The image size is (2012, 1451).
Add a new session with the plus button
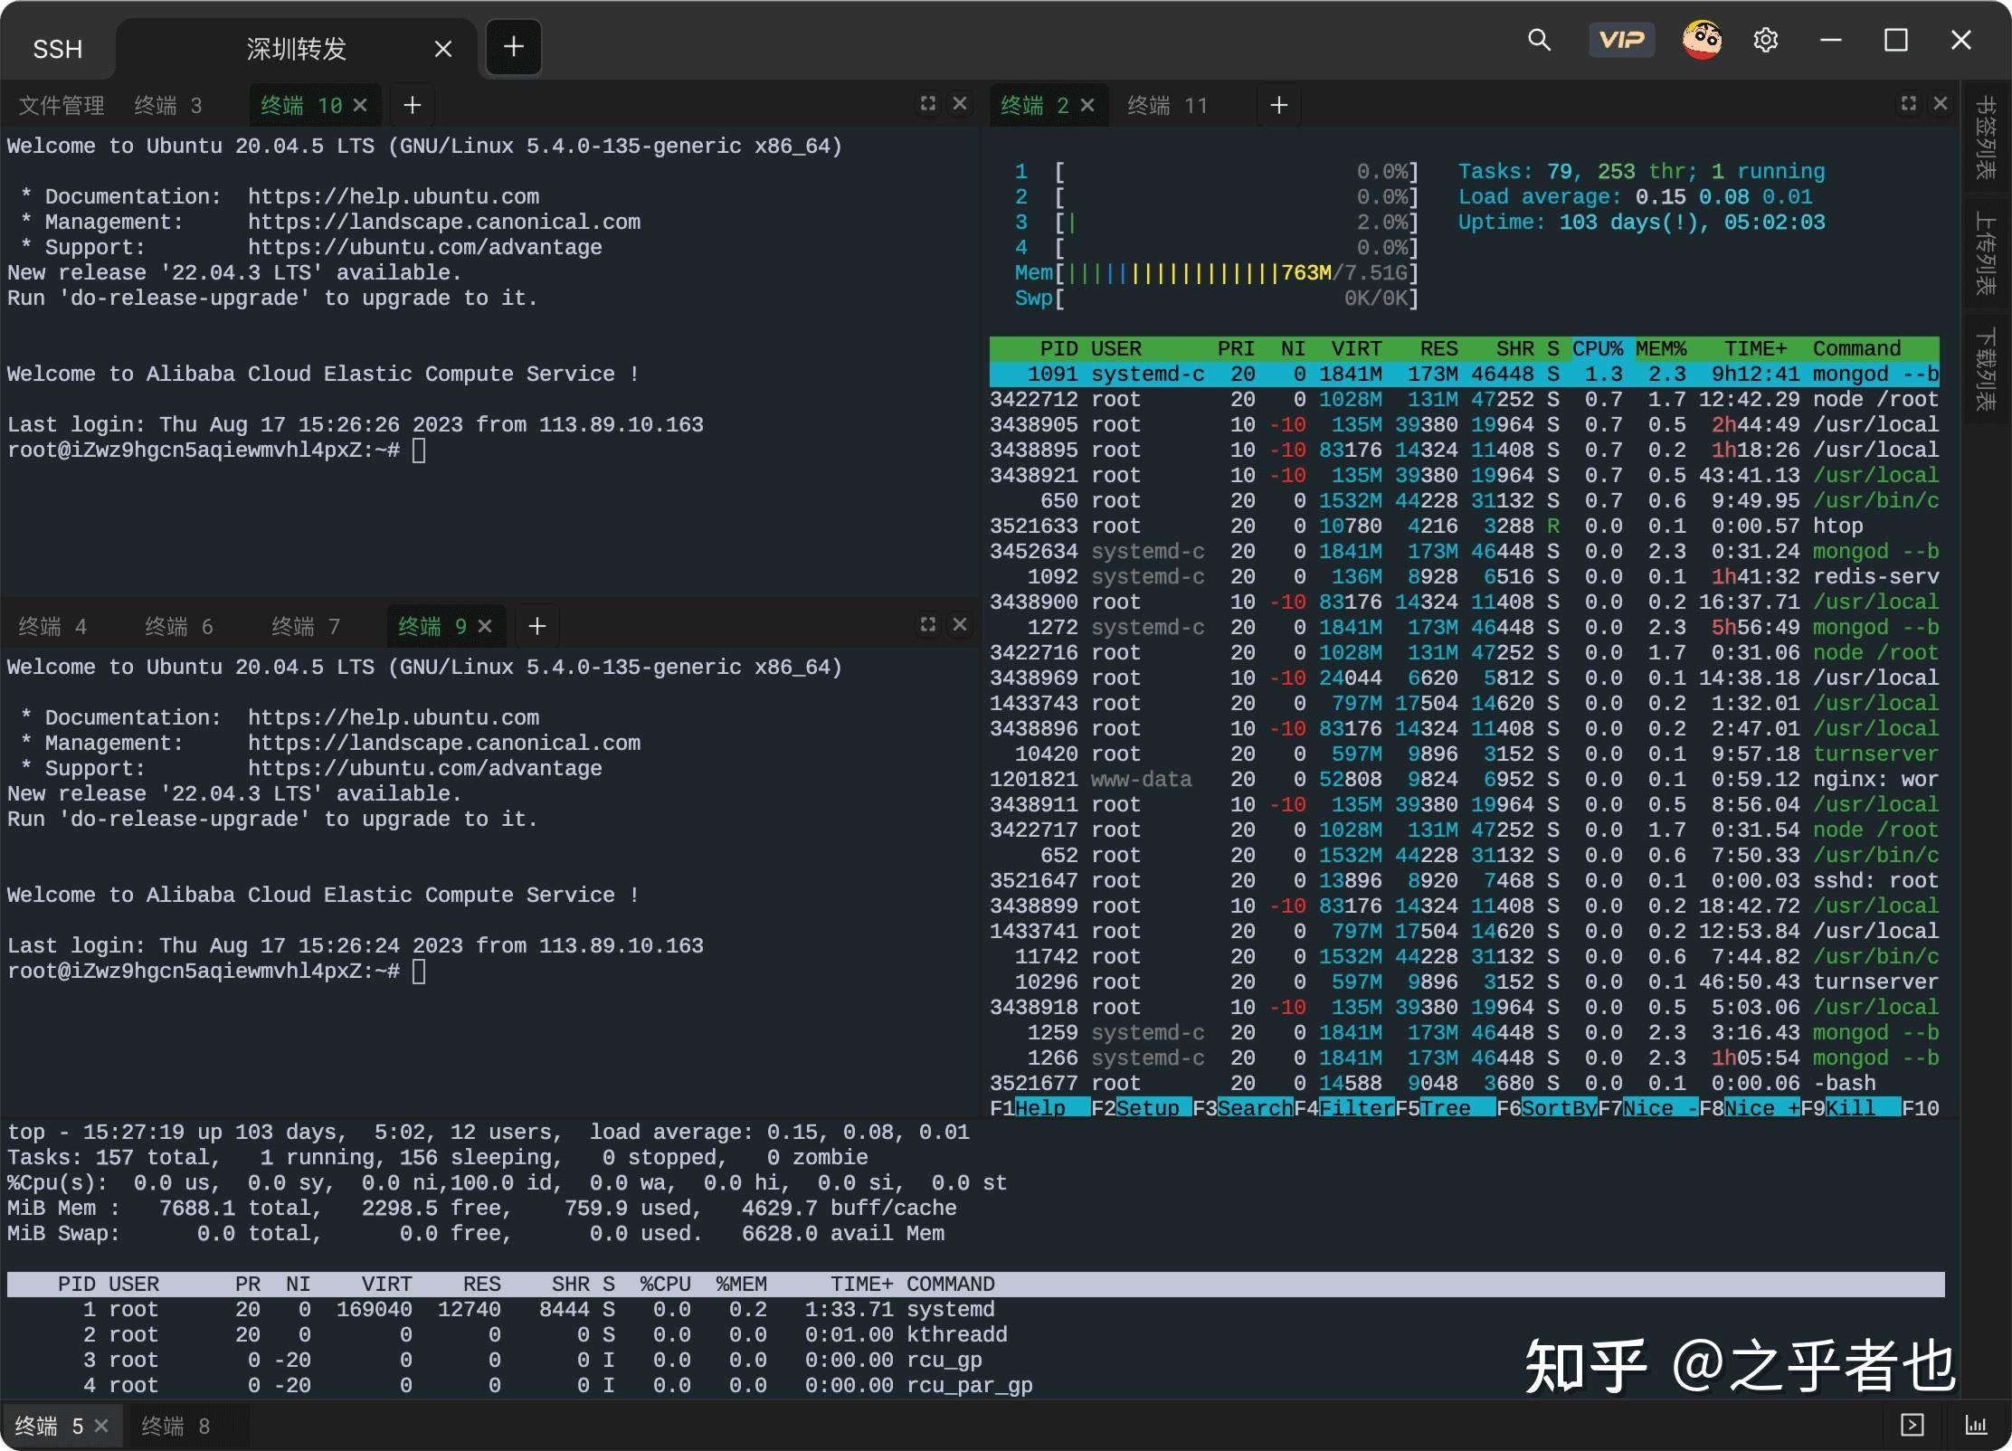pos(514,46)
